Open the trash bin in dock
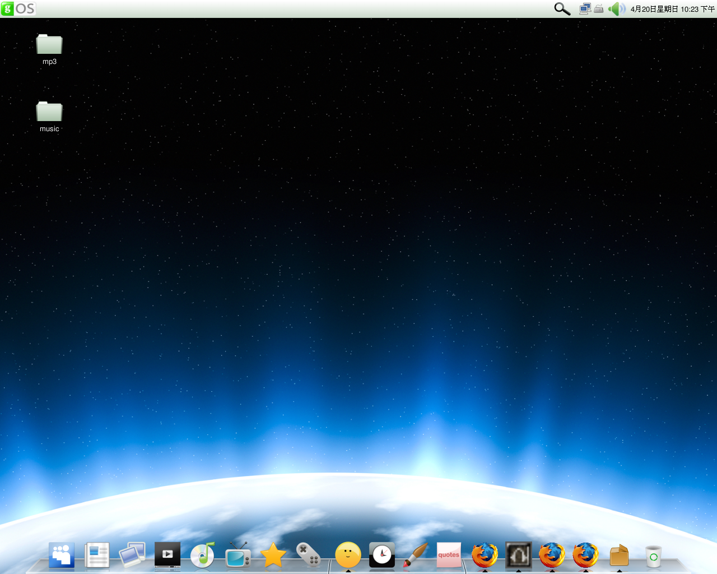The height and width of the screenshot is (574, 717). point(653,556)
